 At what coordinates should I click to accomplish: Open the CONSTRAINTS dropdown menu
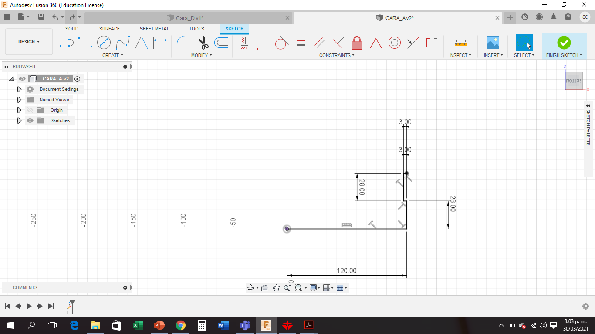(x=337, y=55)
